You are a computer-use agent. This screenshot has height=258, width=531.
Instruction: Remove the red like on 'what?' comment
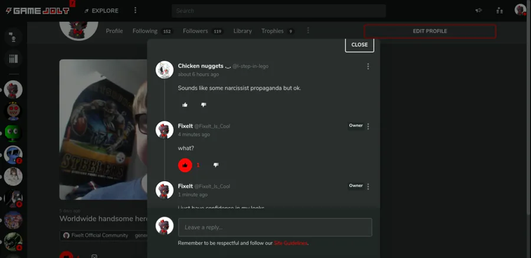(x=185, y=165)
